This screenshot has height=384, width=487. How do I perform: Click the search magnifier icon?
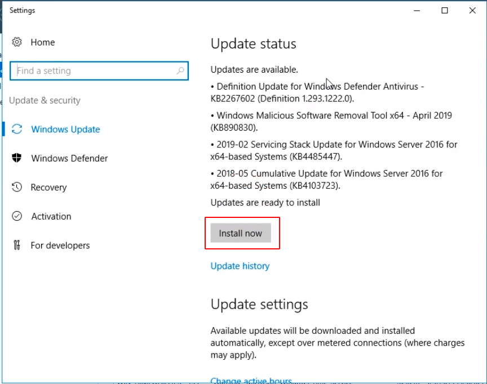point(180,71)
